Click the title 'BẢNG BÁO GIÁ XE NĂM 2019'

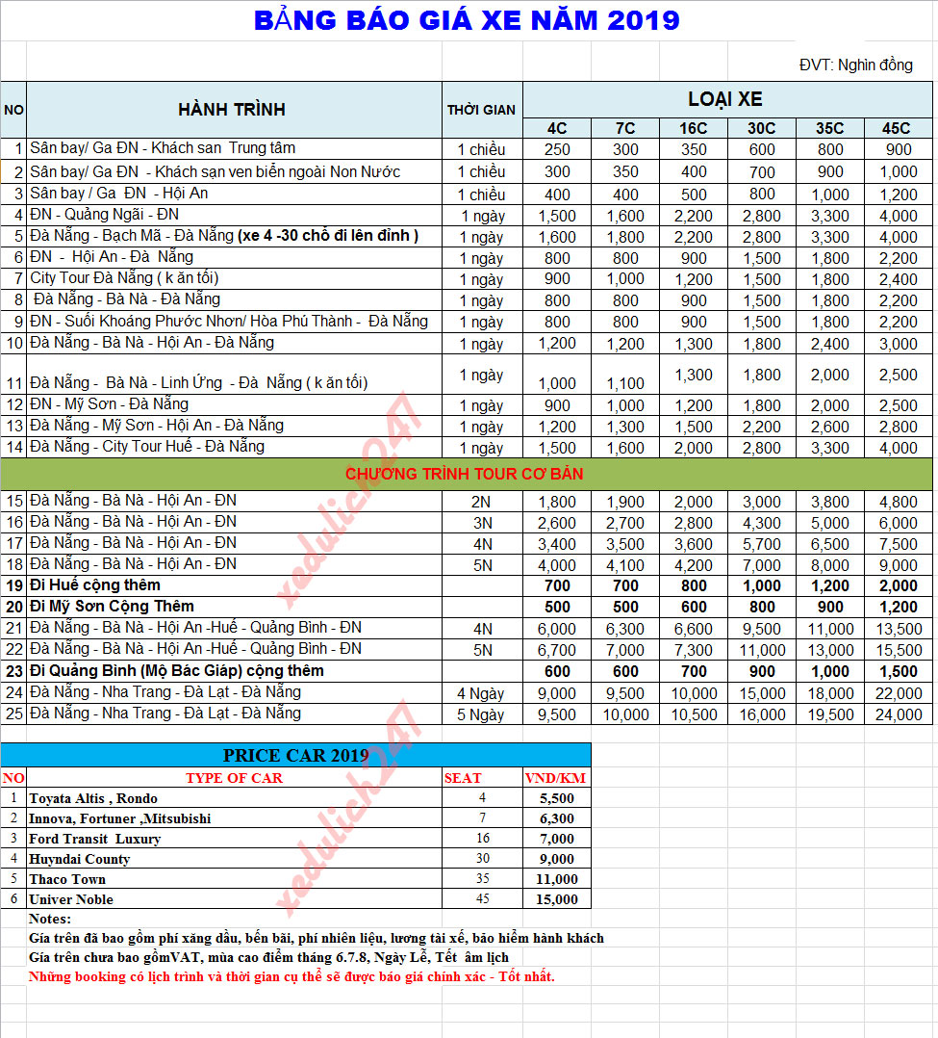pyautogui.click(x=467, y=20)
